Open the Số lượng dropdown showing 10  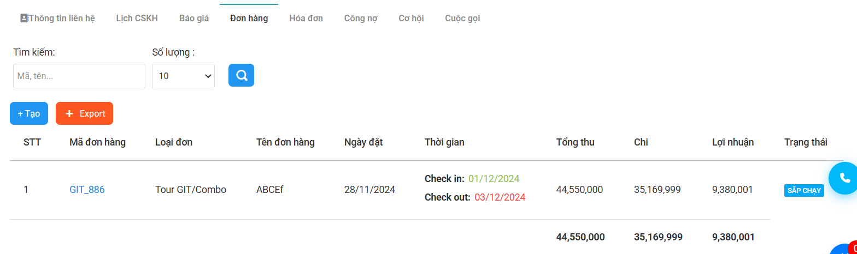183,76
